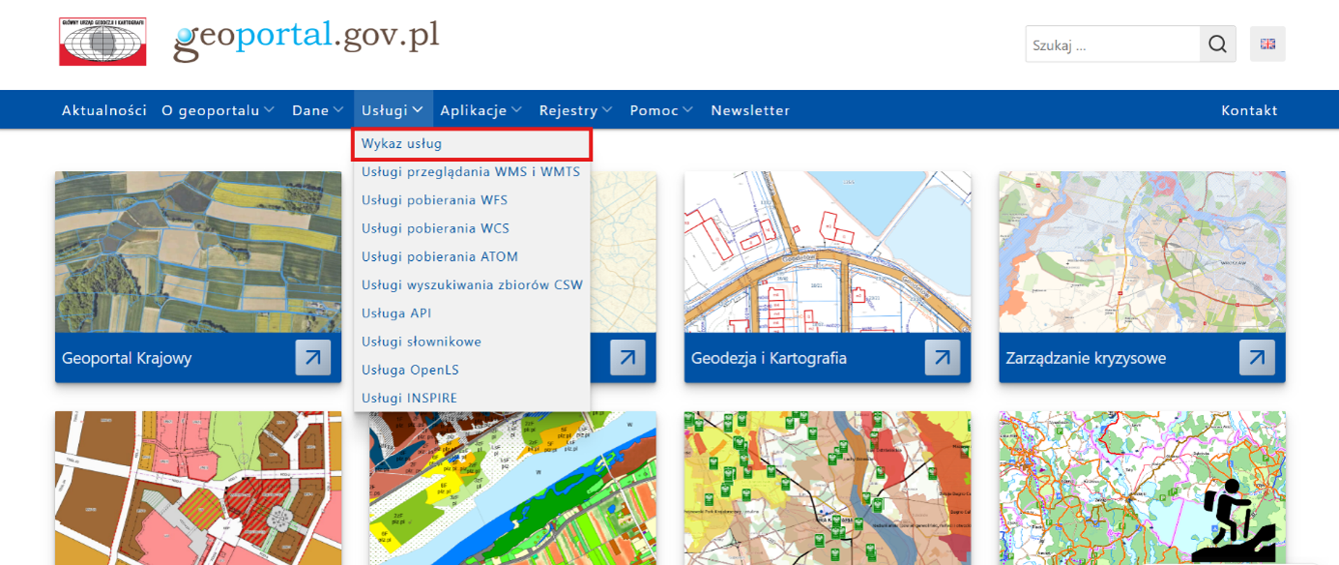
Task: Click the Geoportal Krajowy title link
Action: pos(127,358)
